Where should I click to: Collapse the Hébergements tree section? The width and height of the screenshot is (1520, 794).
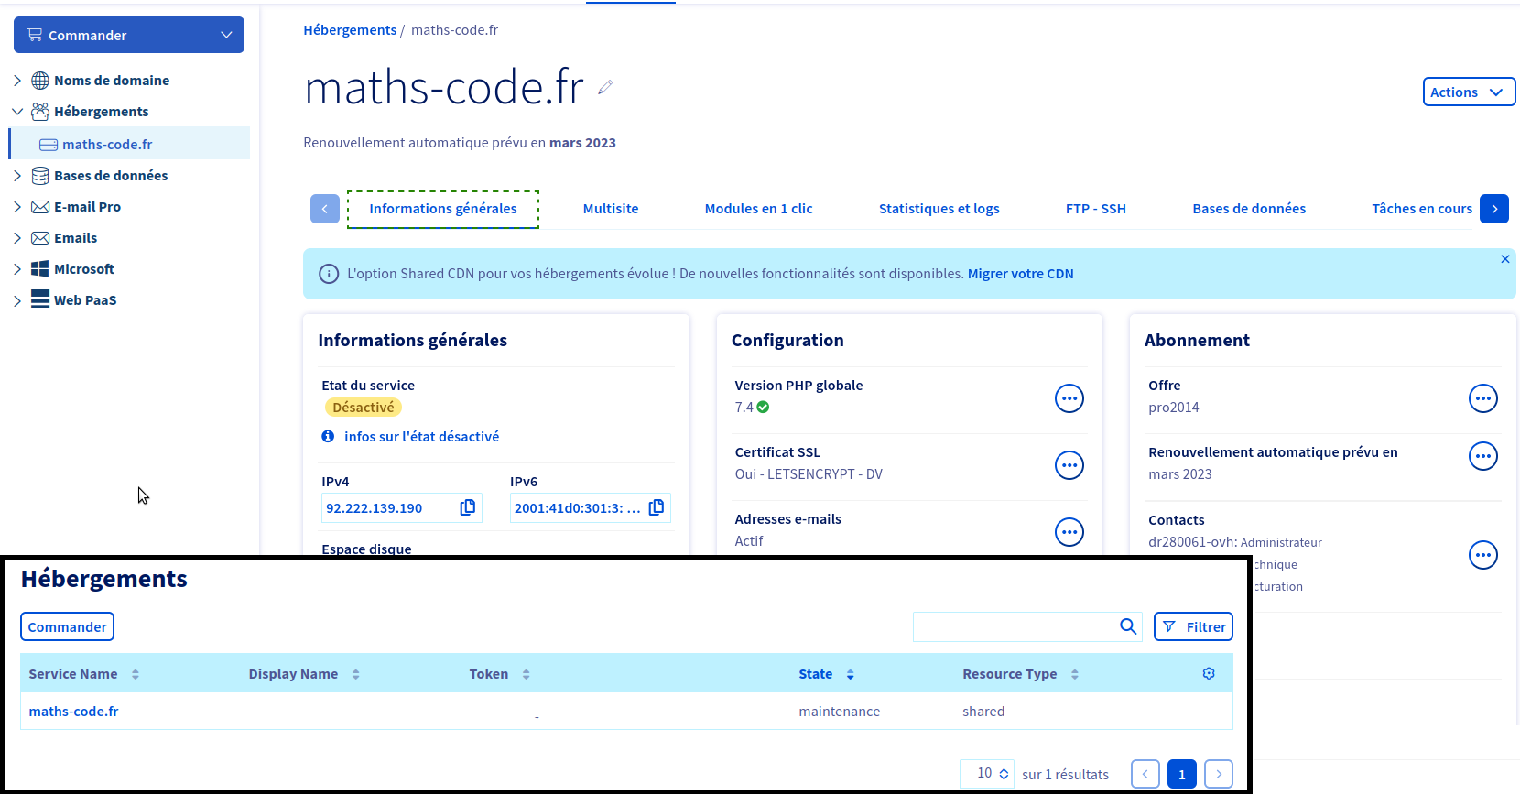click(x=17, y=112)
